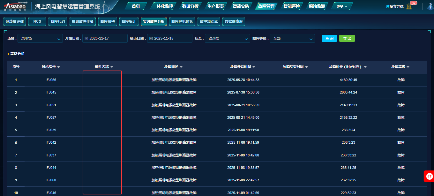The image size is (434, 196).
Task: Open the 场站 wind farm dropdown
Action: (x=40, y=38)
